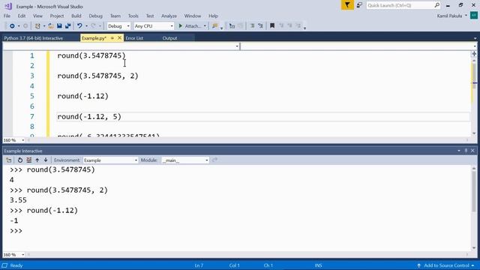Click the editor split window handle

[x=474, y=54]
